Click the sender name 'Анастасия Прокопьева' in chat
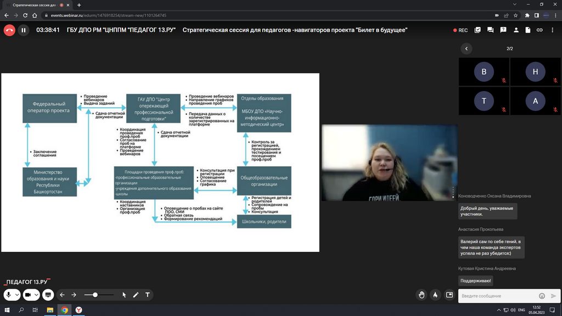562x316 pixels. [x=481, y=229]
